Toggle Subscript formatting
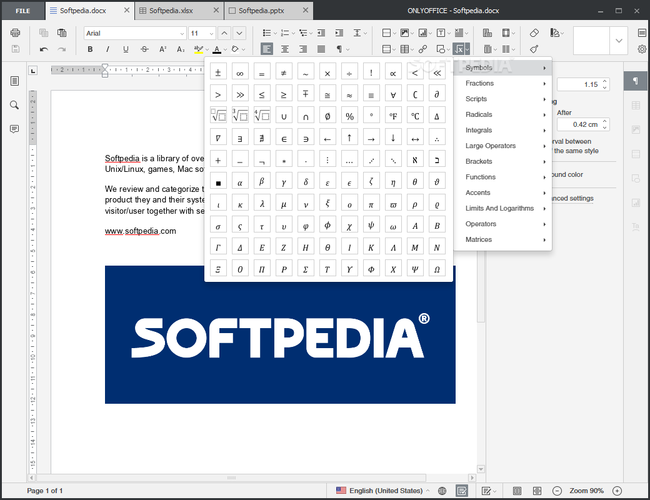This screenshot has height=500, width=650. click(181, 49)
